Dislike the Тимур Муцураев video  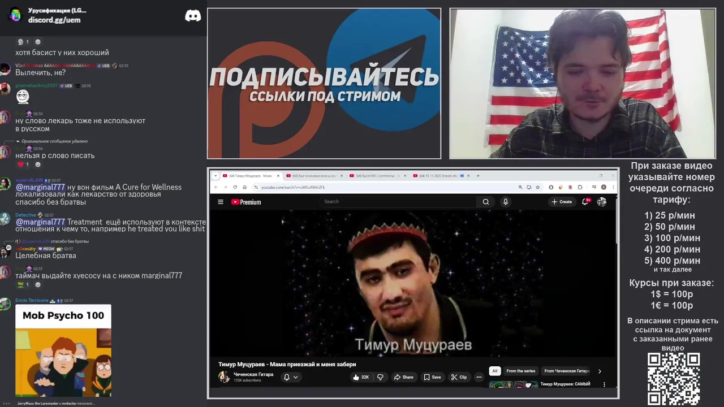380,377
